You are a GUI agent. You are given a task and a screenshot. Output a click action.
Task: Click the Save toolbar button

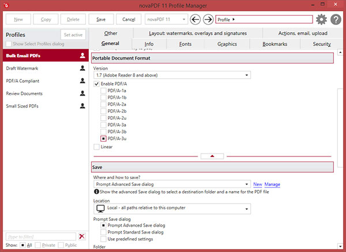101,20
